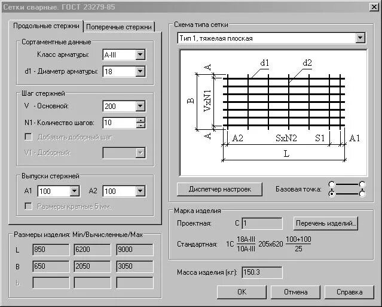382x307 pixels.
Task: Click the B maximum field 3050
Action: click(x=135, y=266)
